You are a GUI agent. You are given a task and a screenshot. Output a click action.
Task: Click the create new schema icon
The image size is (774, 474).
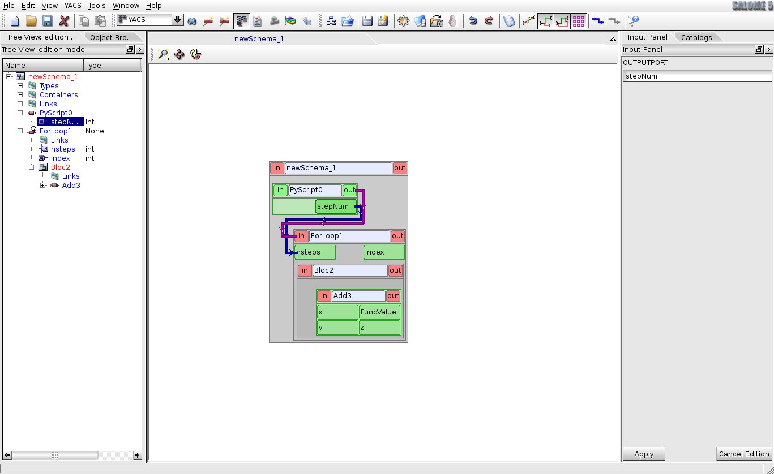[x=331, y=21]
